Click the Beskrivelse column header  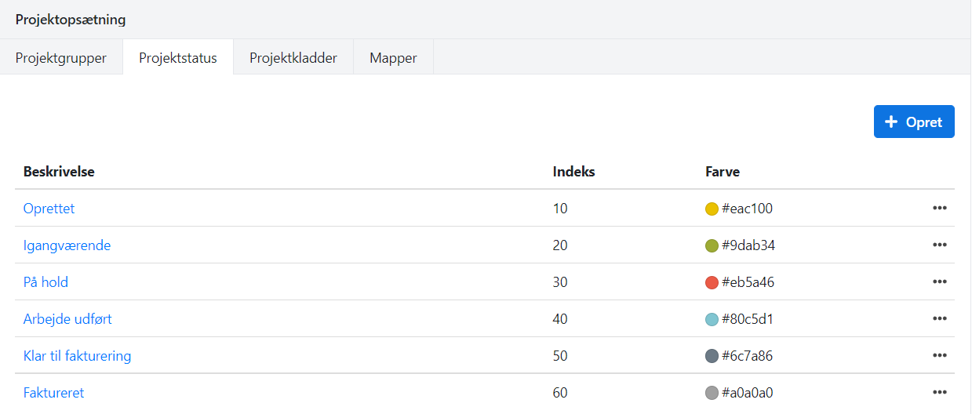coord(59,172)
